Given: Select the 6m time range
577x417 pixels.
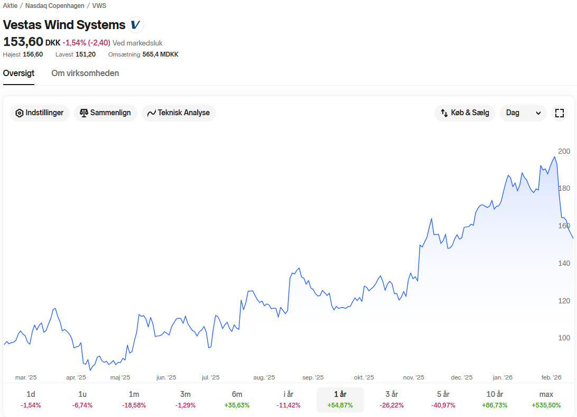Looking at the screenshot, I should pos(237,400).
